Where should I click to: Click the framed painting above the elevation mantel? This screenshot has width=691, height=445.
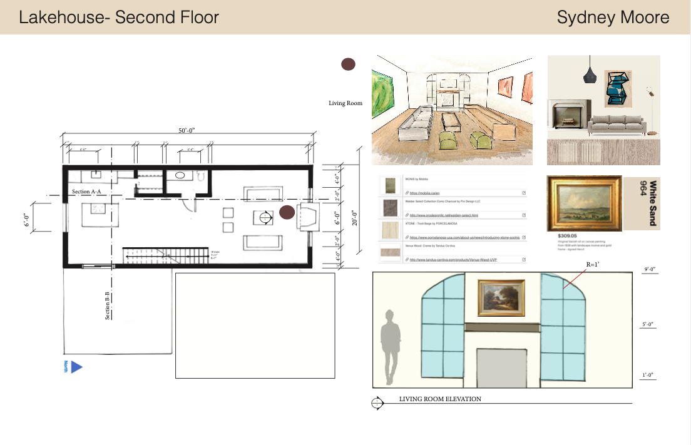[x=501, y=298]
